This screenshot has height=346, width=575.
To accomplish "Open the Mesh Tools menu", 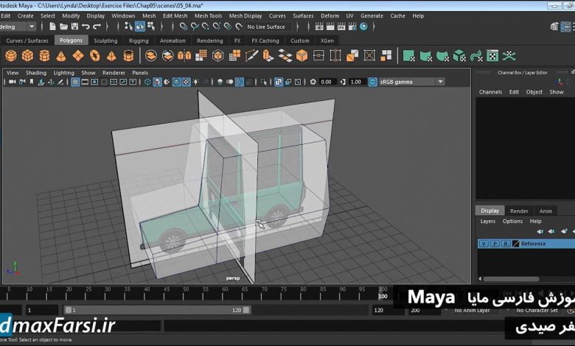I will (x=208, y=15).
